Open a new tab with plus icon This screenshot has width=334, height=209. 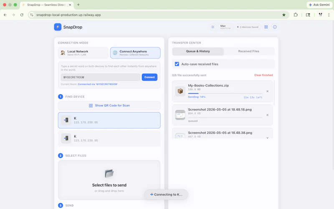[x=78, y=5]
